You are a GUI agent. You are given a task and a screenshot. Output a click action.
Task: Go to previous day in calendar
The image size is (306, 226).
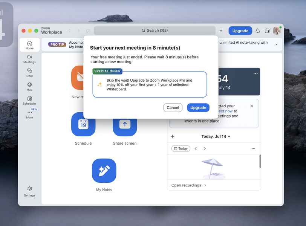(196, 148)
